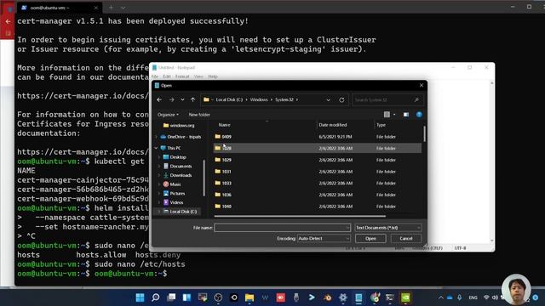Image resolution: width=545 pixels, height=306 pixels.
Task: Create a New folder
Action: click(199, 115)
